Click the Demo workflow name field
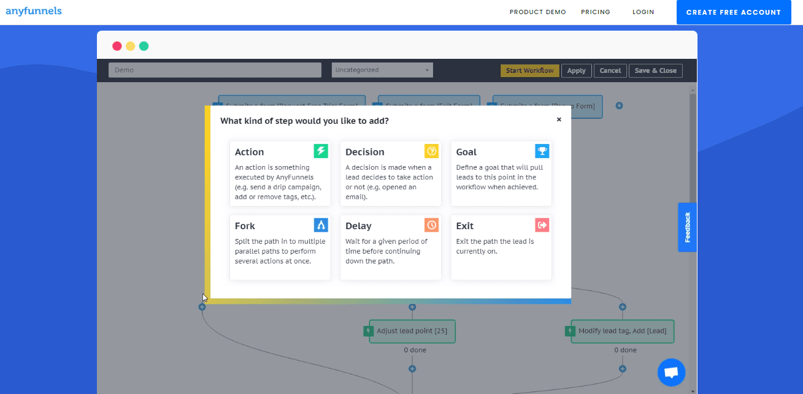This screenshot has height=394, width=803. click(215, 70)
